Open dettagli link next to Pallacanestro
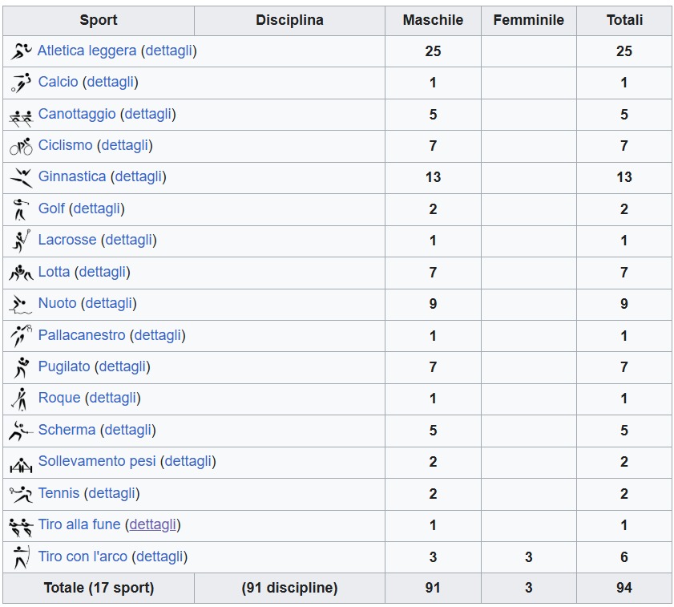This screenshot has width=674, height=607. [158, 334]
